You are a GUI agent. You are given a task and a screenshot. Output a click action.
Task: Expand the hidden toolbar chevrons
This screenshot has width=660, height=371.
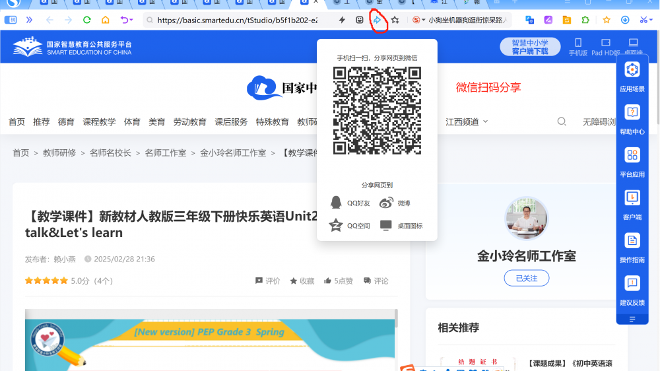[x=29, y=20]
